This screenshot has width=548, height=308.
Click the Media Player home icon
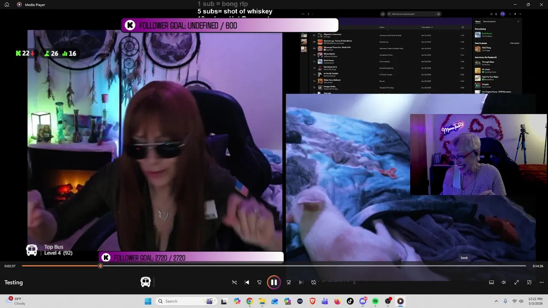click(7, 5)
